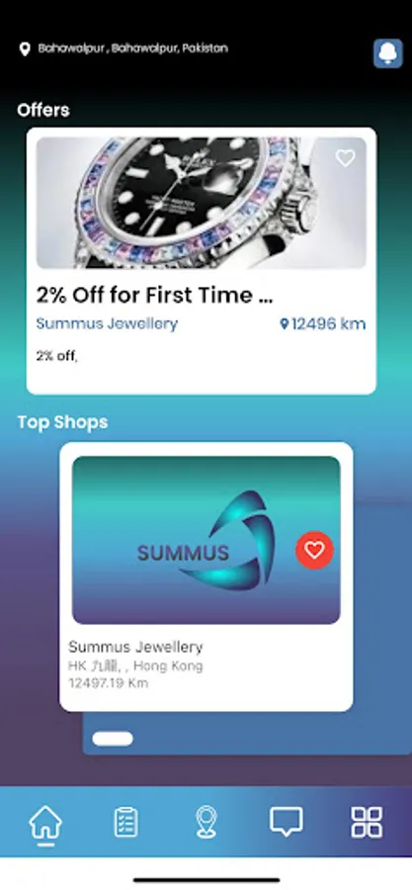Open the grid menu tab icon
The height and width of the screenshot is (890, 412).
pyautogui.click(x=367, y=822)
